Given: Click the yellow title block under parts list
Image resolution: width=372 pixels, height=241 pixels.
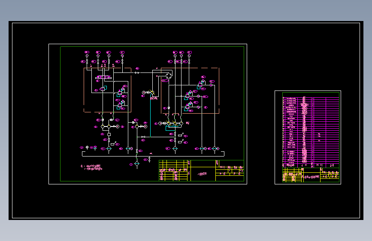Looking at the screenshot, I should point(311,175).
